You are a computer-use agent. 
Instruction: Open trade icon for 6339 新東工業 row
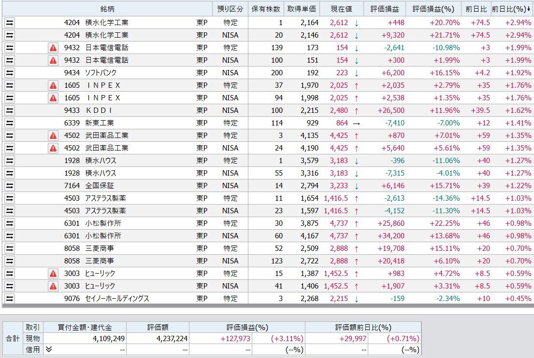pyautogui.click(x=10, y=123)
